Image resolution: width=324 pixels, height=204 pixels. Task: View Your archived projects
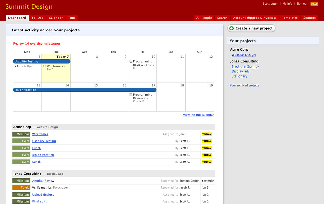coord(244,85)
